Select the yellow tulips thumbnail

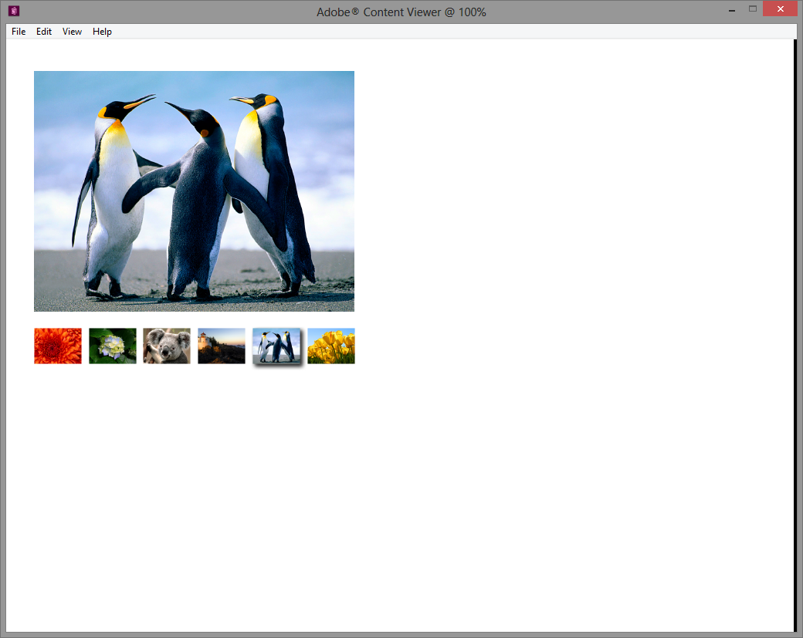331,346
